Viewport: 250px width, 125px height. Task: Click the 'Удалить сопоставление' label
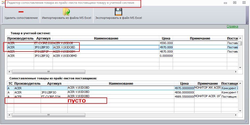(21, 18)
